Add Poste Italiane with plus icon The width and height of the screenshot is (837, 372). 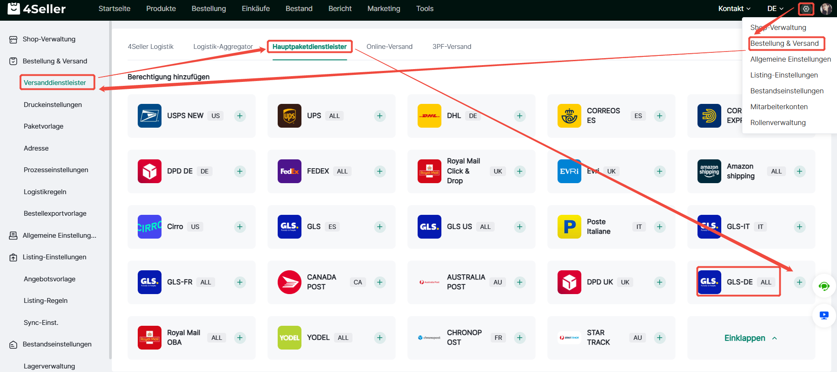coord(660,227)
